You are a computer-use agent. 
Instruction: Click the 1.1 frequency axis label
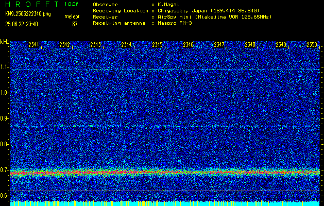[x=4, y=67]
